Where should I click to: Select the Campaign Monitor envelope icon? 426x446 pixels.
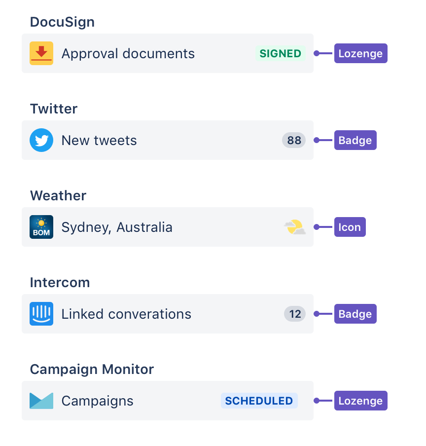pyautogui.click(x=41, y=401)
